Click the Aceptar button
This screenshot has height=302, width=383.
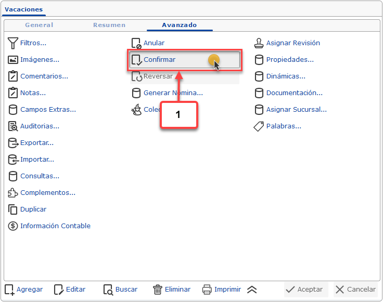[306, 290]
